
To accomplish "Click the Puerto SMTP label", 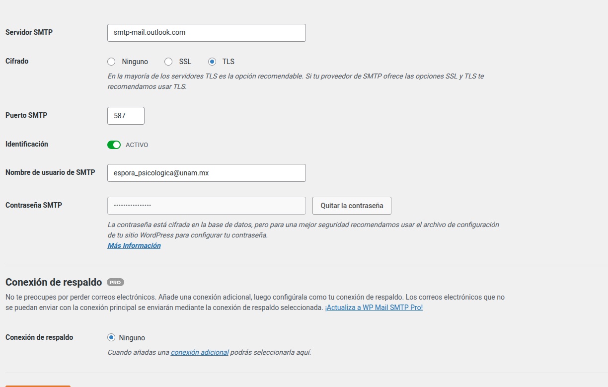I will coord(26,115).
